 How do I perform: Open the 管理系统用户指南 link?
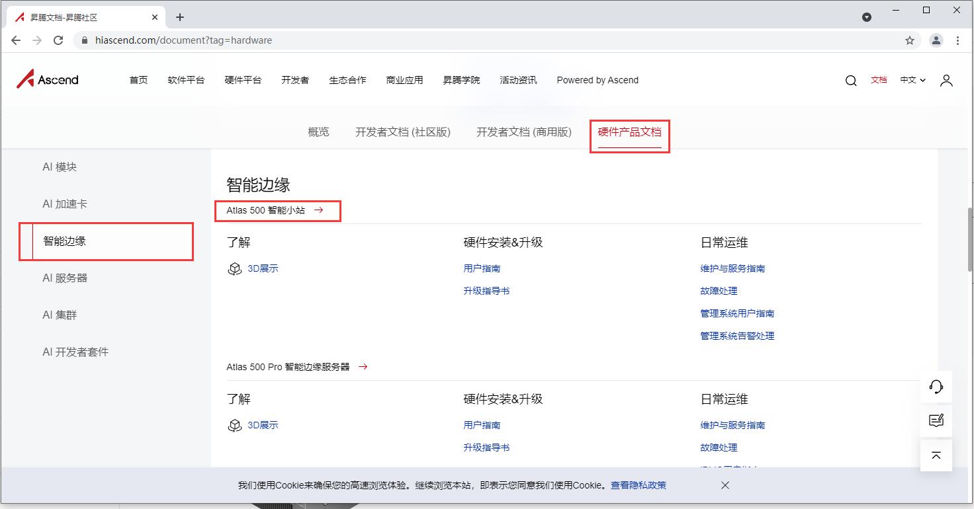737,314
